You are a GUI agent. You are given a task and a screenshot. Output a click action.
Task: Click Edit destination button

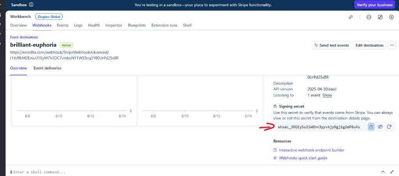click(369, 45)
